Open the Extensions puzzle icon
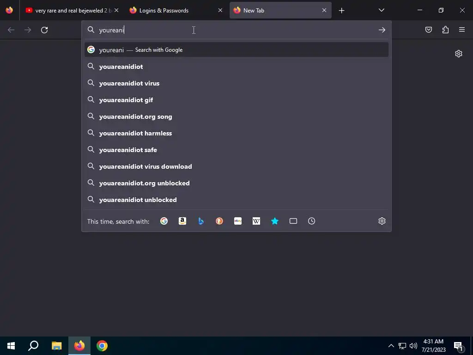 [x=445, y=30]
